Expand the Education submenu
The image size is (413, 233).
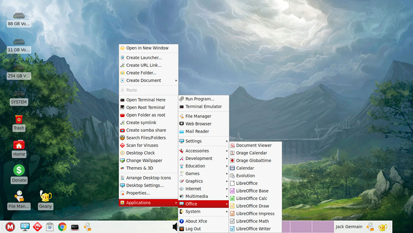click(x=204, y=166)
